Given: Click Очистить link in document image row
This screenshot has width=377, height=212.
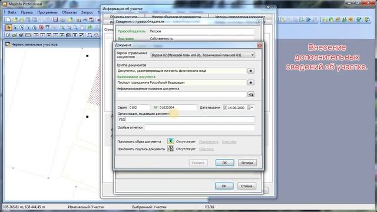Looking at the screenshot, I should tap(229, 142).
